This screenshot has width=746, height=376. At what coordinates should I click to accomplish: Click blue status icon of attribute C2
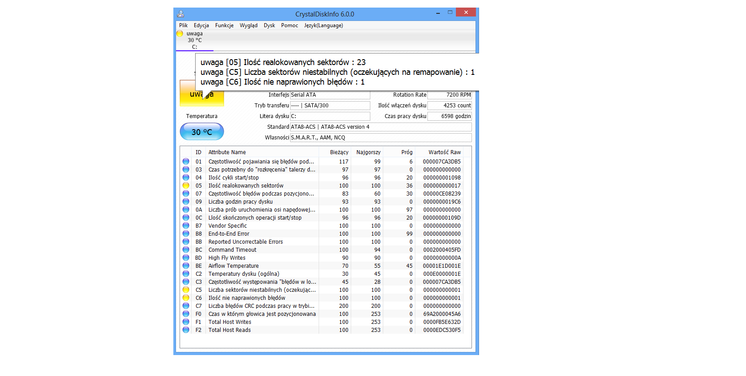(186, 274)
